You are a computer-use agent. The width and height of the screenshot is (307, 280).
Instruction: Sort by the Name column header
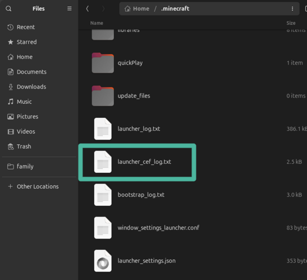pyautogui.click(x=97, y=23)
